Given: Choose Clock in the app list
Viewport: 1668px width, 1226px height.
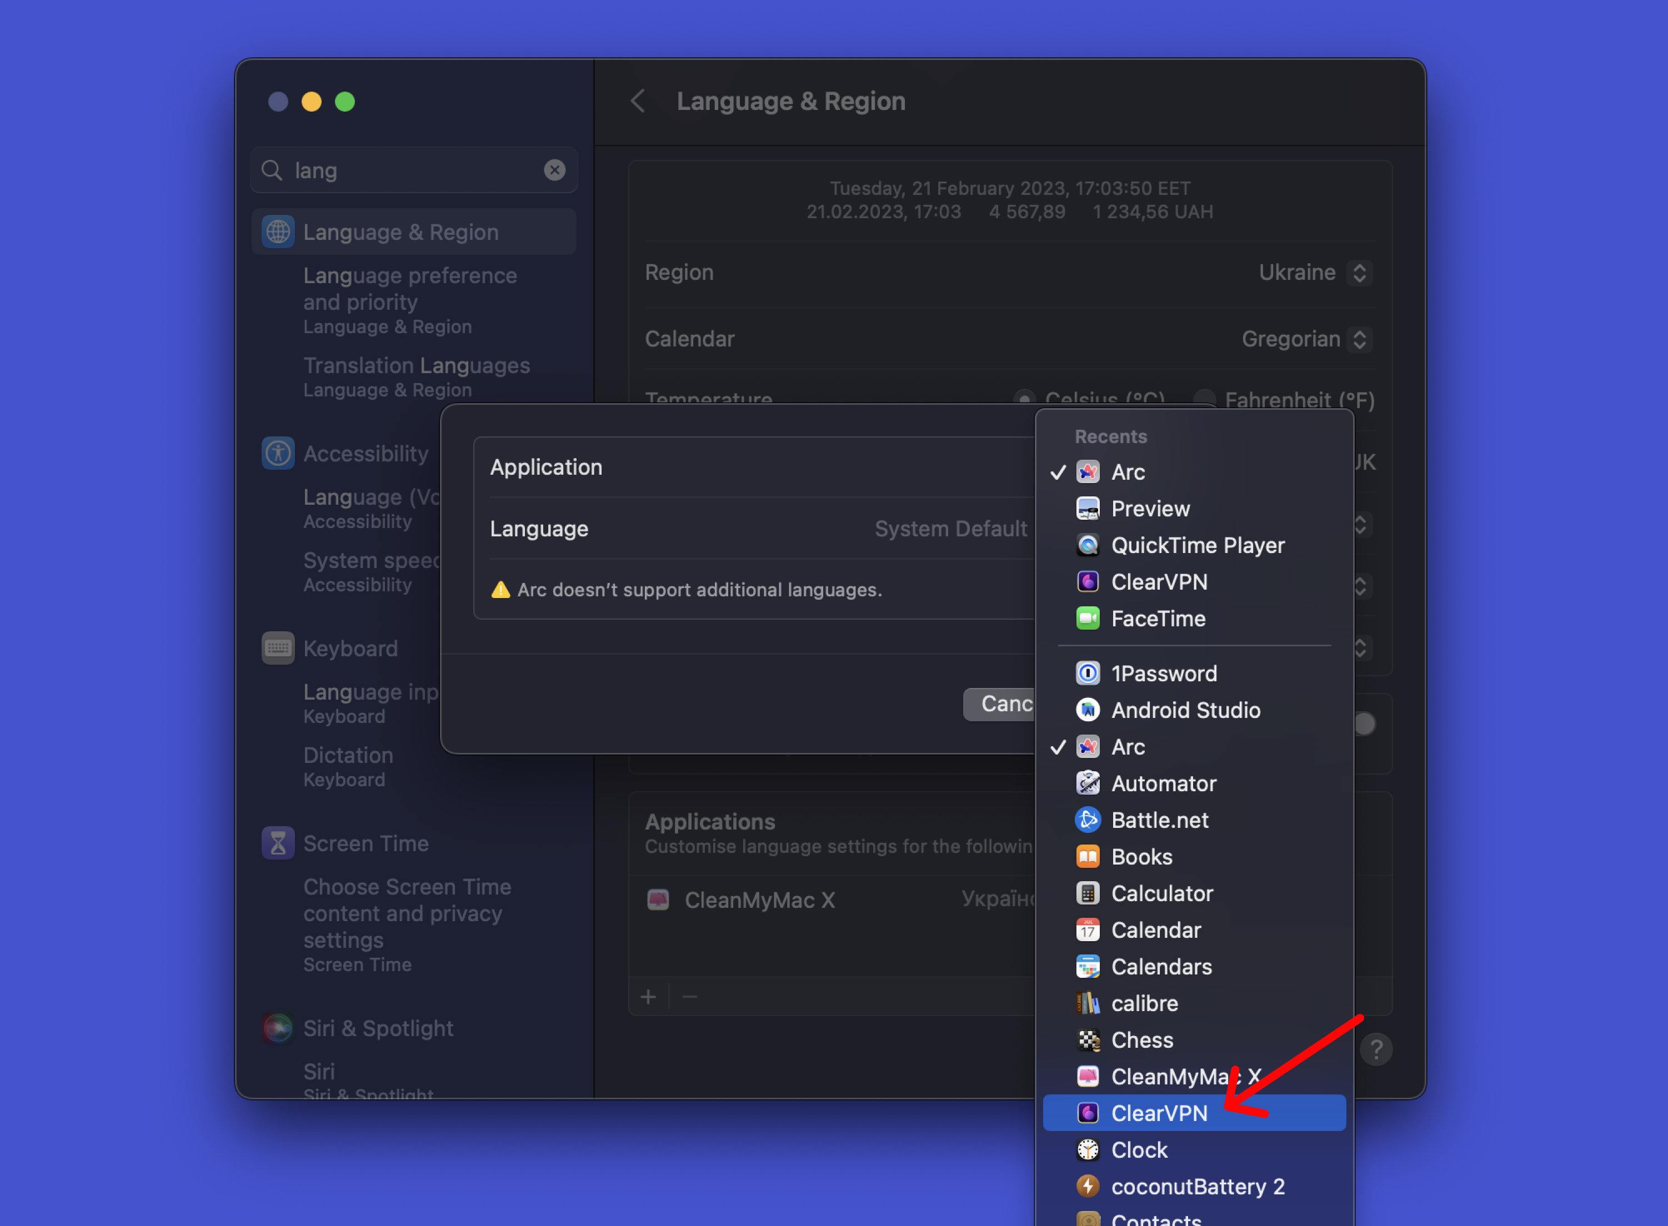Looking at the screenshot, I should pyautogui.click(x=1194, y=1149).
